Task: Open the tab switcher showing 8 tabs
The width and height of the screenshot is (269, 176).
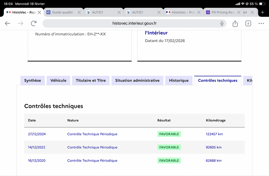Action: pos(248,23)
